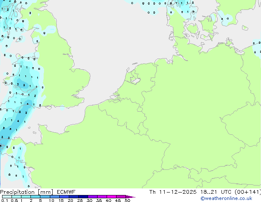Click the "(00+141)" forecast offset text

coord(248,192)
